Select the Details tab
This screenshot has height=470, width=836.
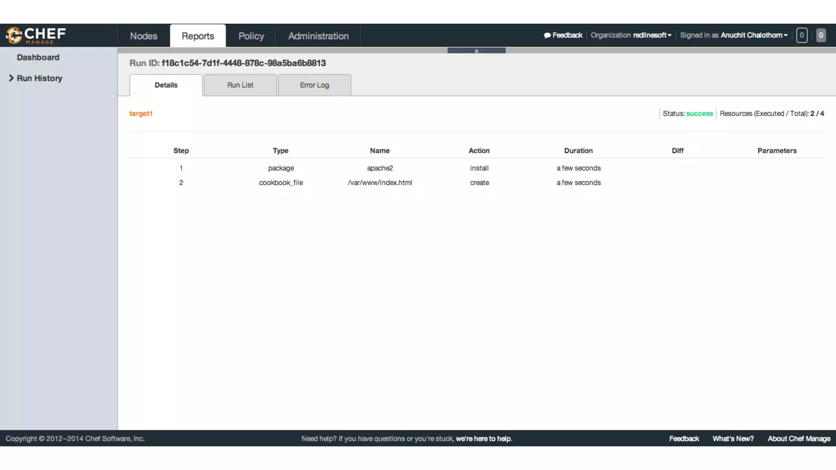[166, 85]
